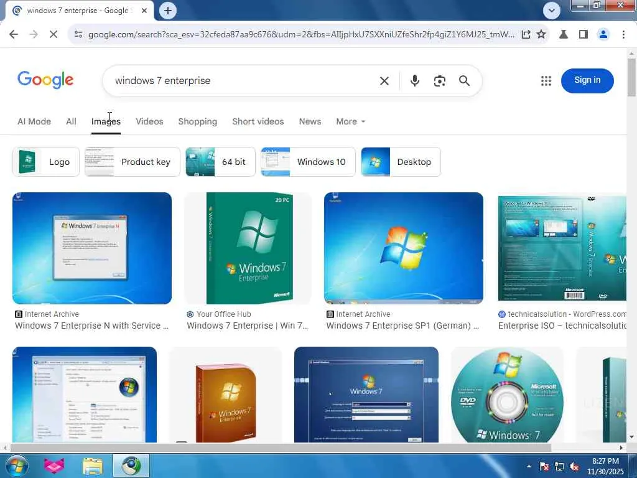This screenshot has height=478, width=637.
Task: Click vertical scrollbar down arrow
Action: 631,438
